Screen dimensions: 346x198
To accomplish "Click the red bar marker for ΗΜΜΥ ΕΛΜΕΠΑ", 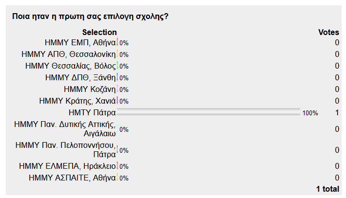I will click(x=117, y=166).
